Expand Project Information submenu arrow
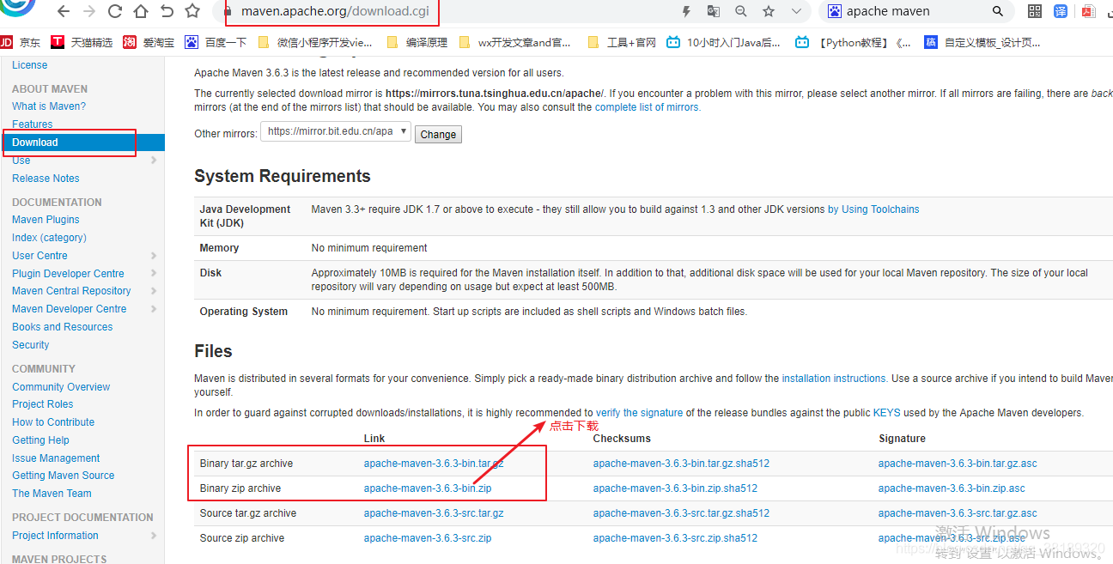Screen dimensions: 1113x564 tap(154, 536)
